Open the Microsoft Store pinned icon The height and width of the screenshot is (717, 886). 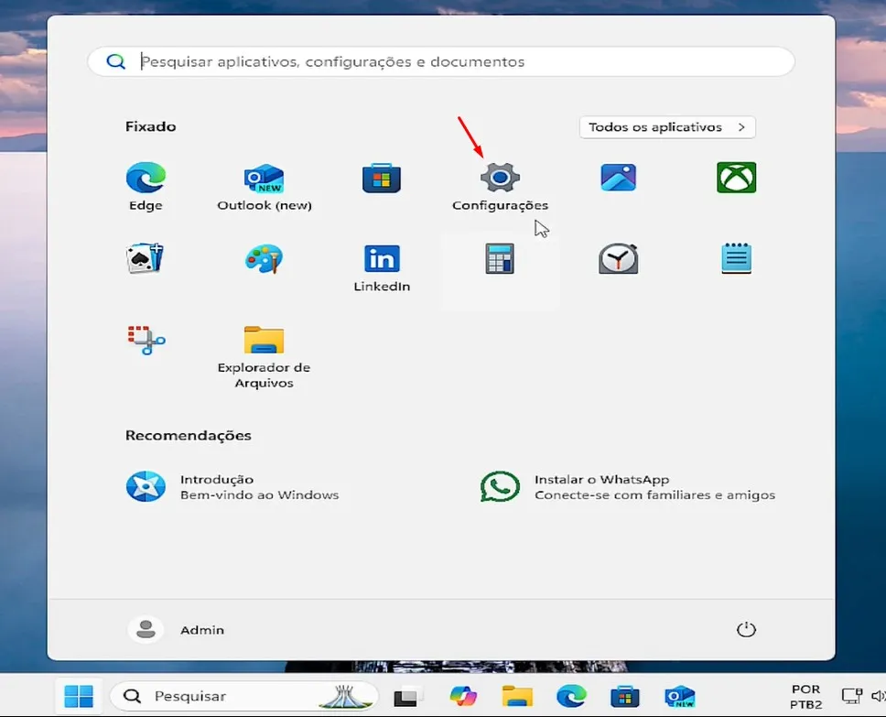(x=382, y=178)
